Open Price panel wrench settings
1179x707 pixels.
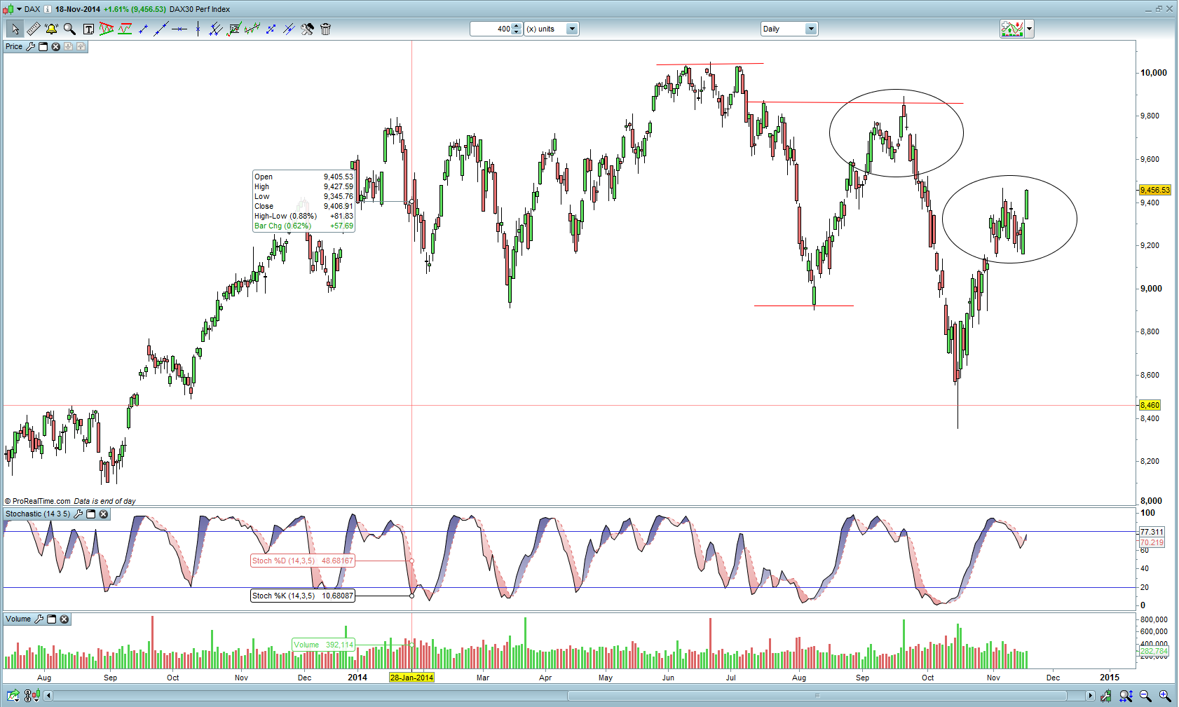(30, 46)
